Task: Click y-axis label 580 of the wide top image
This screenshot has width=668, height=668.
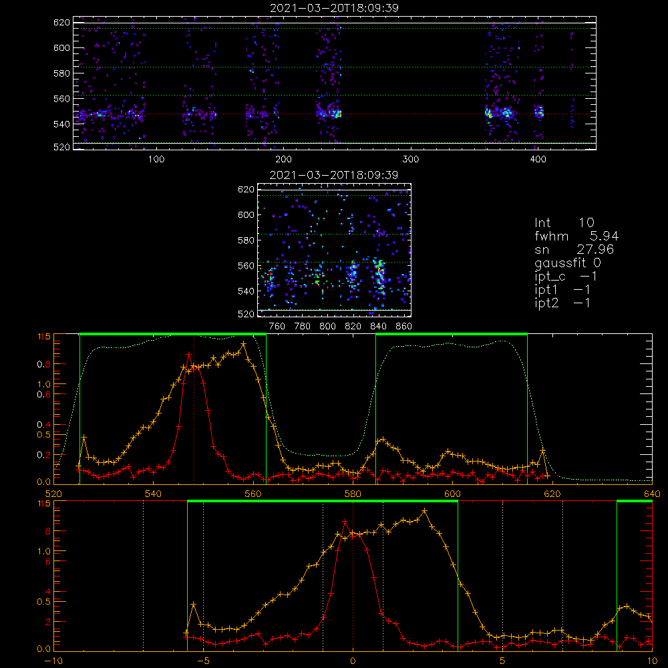Action: coord(61,73)
